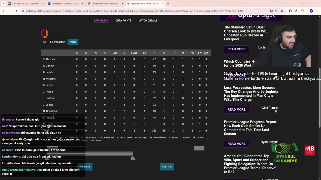The image size is (321, 180).
Task: Open the Extensions puzzle icon
Action: [302, 11]
